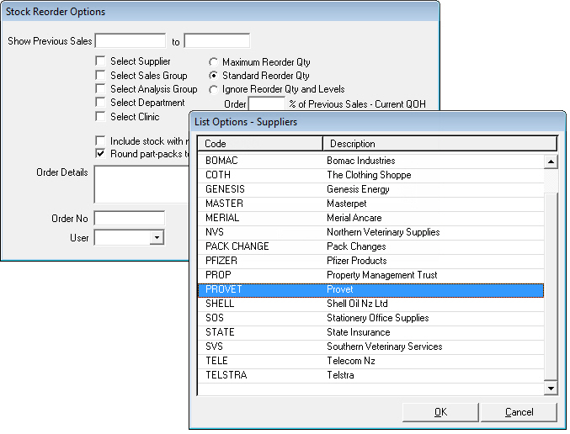The width and height of the screenshot is (570, 434).
Task: Confirm selection with OK button
Action: pos(440,412)
